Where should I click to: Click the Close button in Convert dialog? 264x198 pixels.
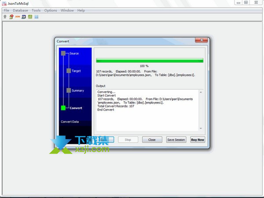152,139
